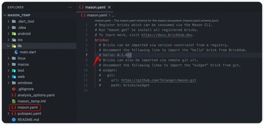Screen dimensions: 264x125
Task: Open the Explorer more actions ellipsis
Action: [x=70, y=7]
